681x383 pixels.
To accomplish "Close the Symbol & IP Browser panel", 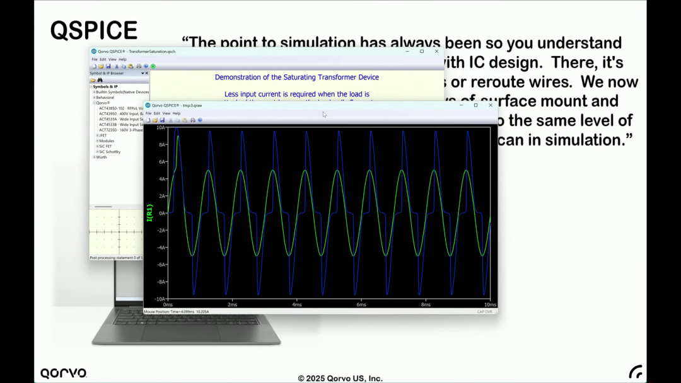I will tap(147, 73).
